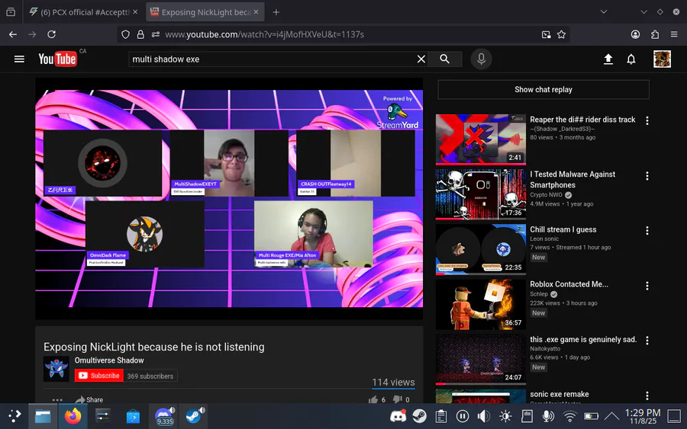Viewport: 687px width, 429px height.
Task: Share the video
Action: (x=89, y=400)
